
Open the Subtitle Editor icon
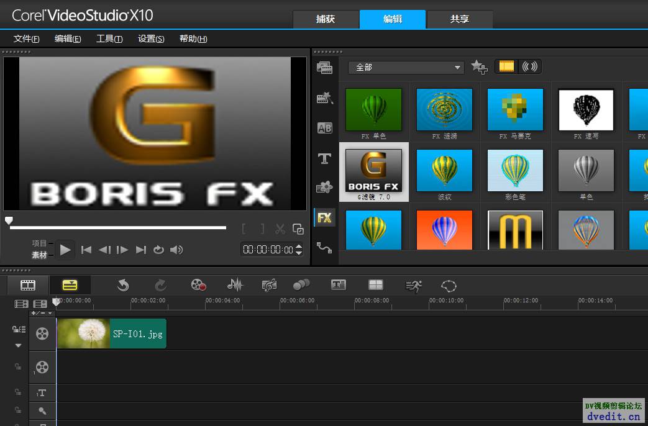click(339, 284)
